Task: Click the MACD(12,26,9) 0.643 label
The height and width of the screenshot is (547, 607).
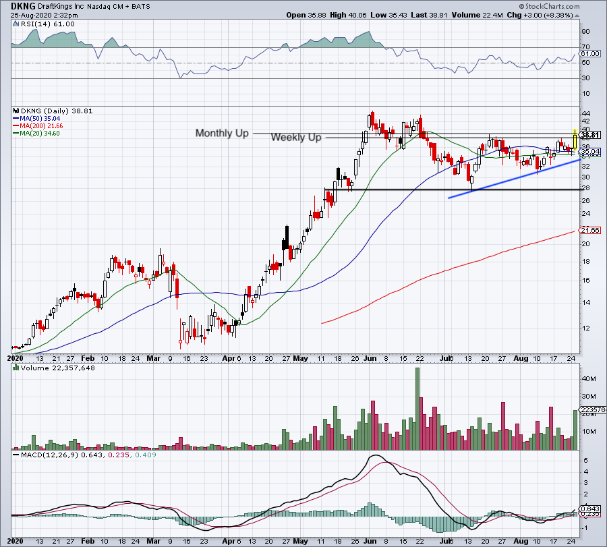Action: point(61,455)
